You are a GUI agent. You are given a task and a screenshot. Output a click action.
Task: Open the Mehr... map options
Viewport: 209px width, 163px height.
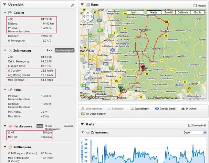click(x=135, y=12)
